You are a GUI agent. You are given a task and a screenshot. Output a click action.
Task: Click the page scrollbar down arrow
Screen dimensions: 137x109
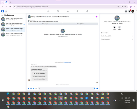pos(136,90)
